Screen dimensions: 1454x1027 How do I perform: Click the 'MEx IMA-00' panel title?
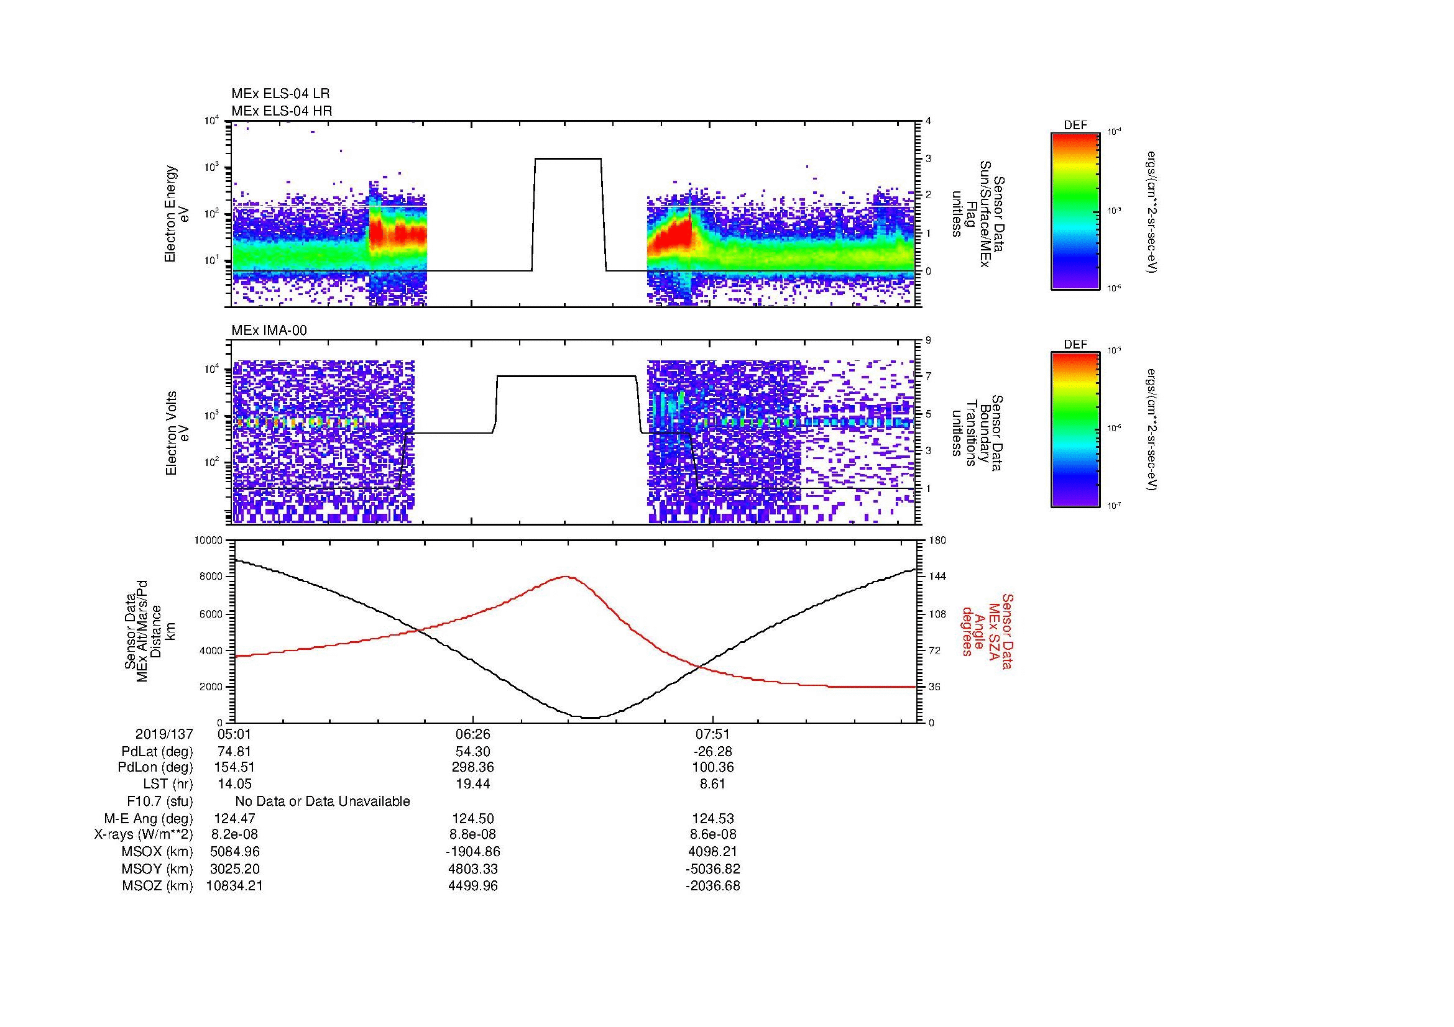[269, 331]
